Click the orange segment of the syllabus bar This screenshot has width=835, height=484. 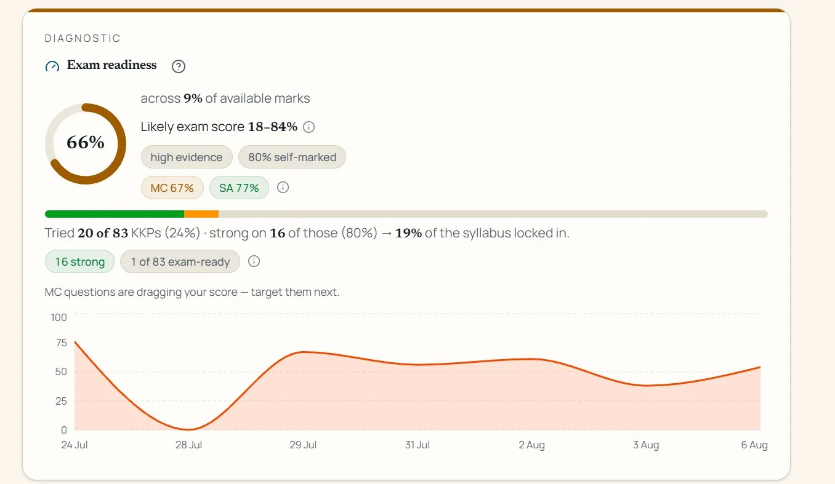tap(201, 214)
